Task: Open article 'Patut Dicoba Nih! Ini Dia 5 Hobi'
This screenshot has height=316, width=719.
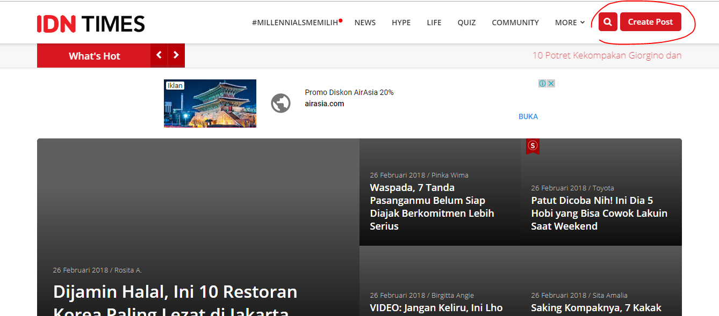Action: (599, 213)
